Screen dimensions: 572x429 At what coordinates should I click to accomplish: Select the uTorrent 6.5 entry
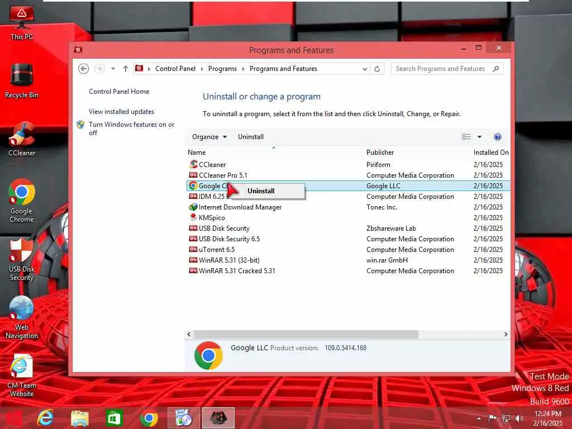click(348, 249)
